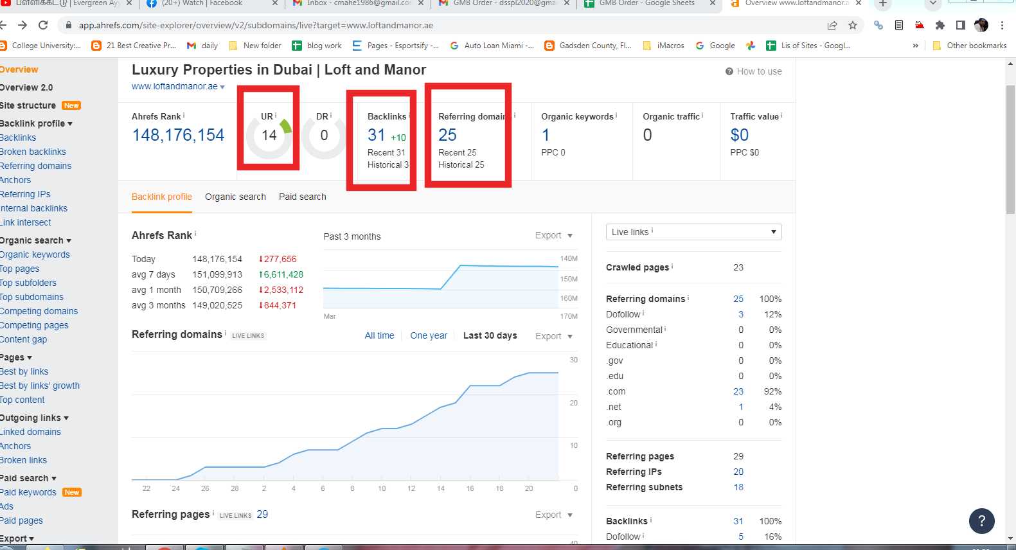Open the Gadsden County bookmark
The height and width of the screenshot is (550, 1016).
[x=588, y=46]
